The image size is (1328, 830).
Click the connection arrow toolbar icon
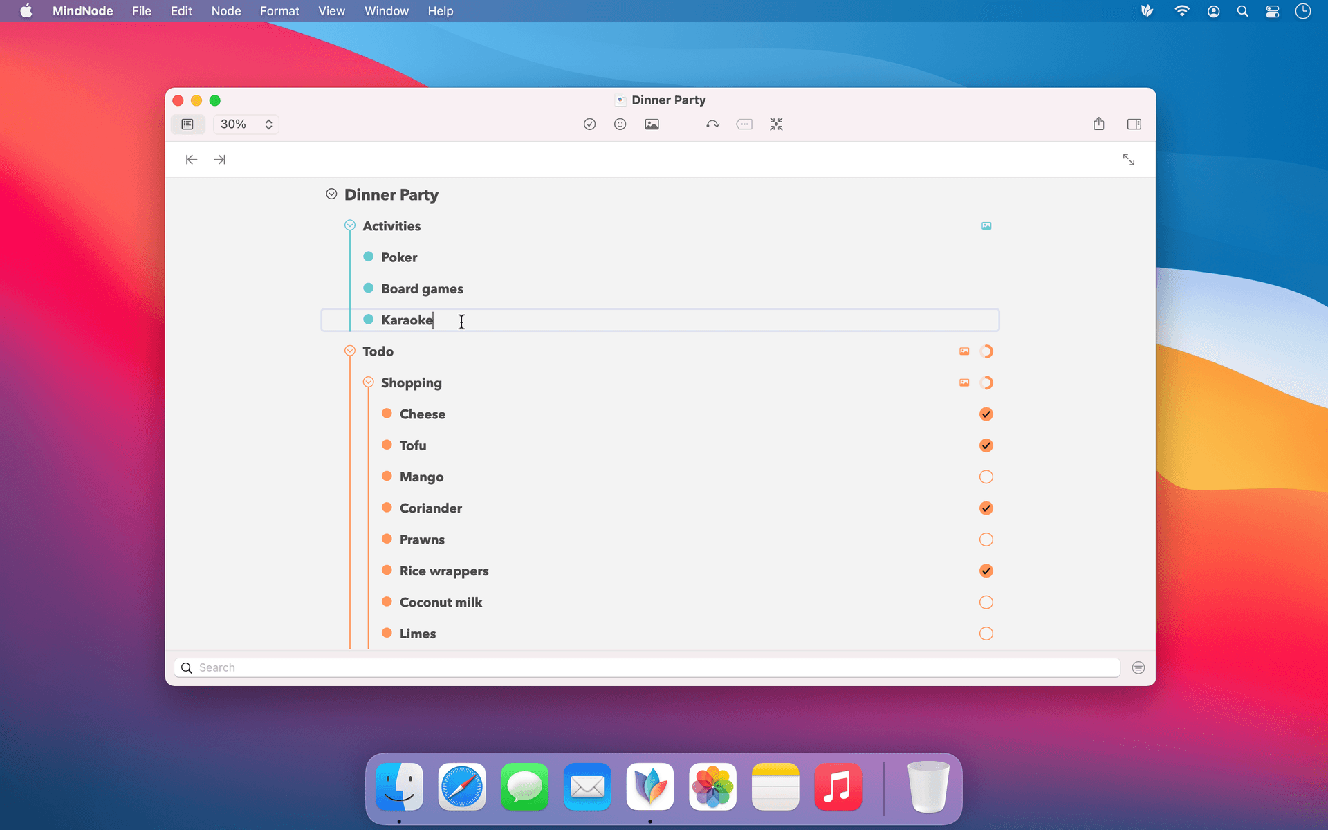click(712, 124)
